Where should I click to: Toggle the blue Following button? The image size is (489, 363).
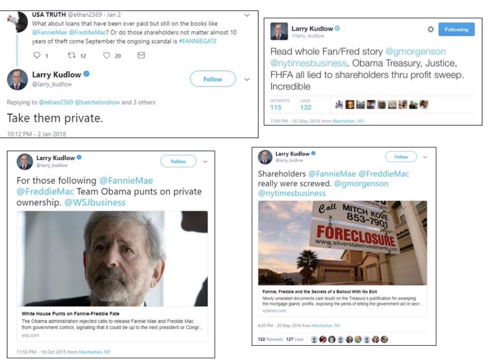456,29
